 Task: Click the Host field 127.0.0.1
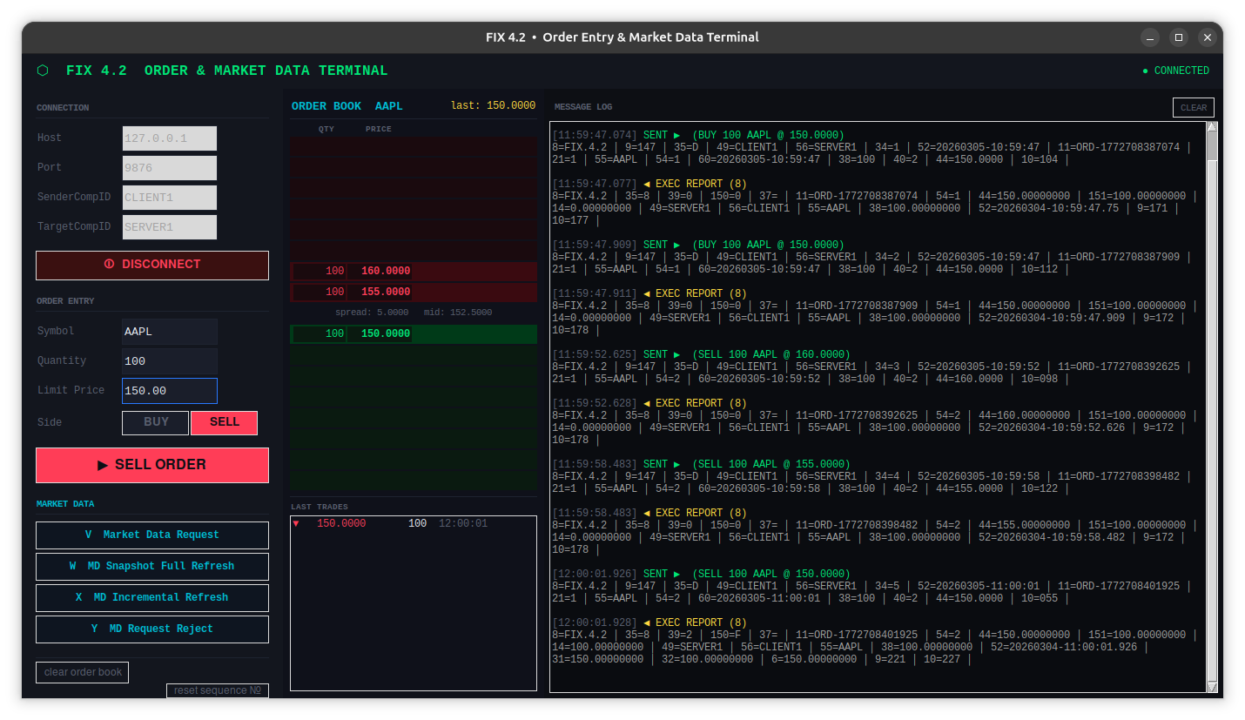coord(170,138)
